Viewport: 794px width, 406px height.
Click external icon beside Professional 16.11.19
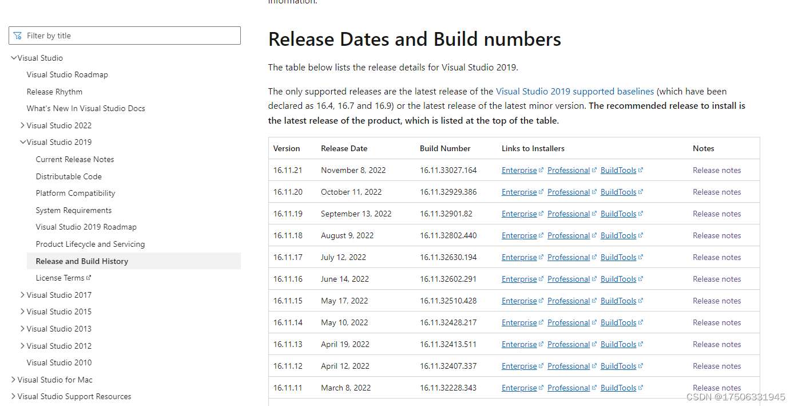[594, 214]
